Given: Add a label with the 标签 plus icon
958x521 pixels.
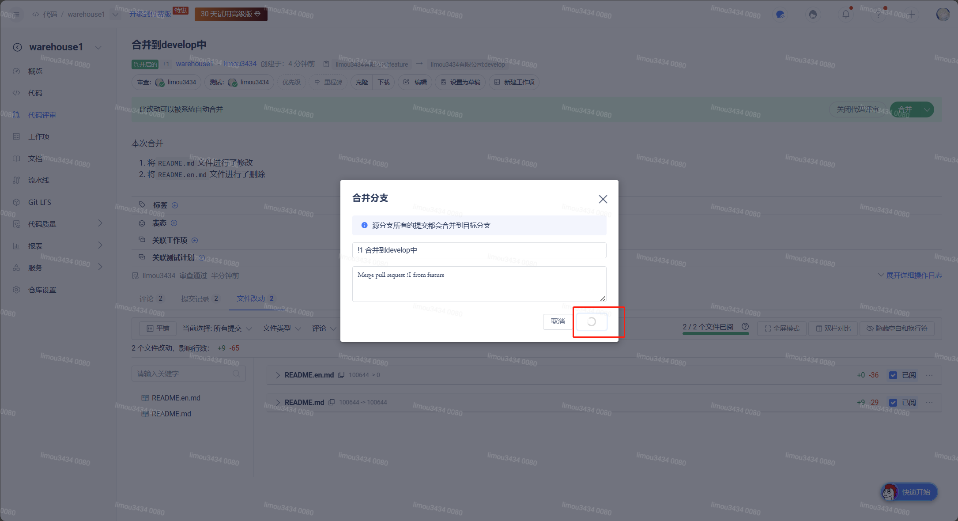Looking at the screenshot, I should (175, 205).
